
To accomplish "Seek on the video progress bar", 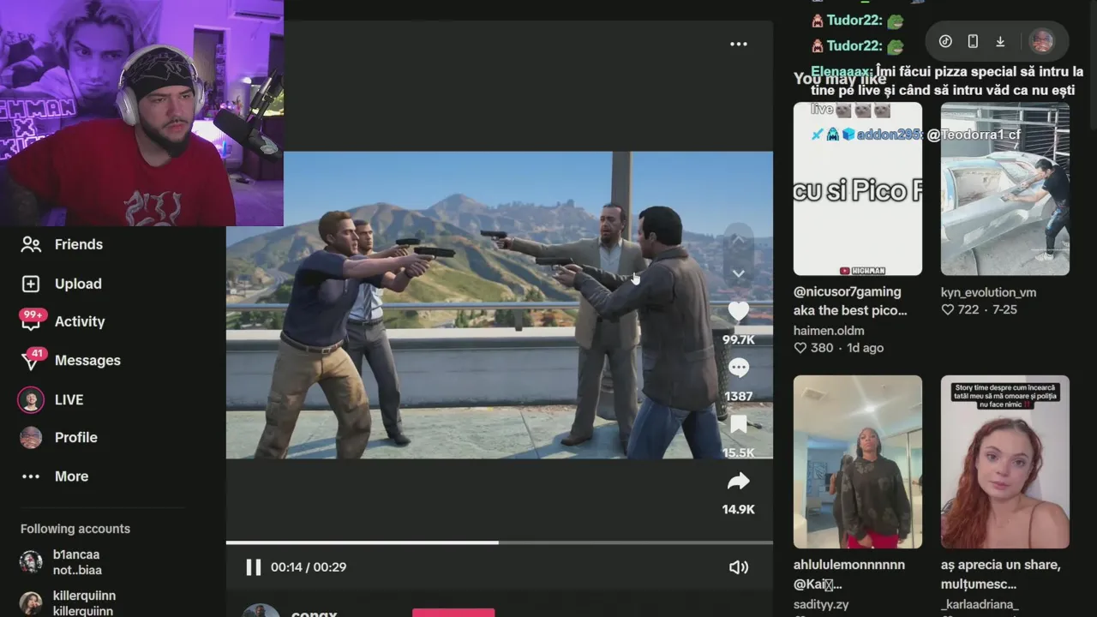I will coord(499,542).
